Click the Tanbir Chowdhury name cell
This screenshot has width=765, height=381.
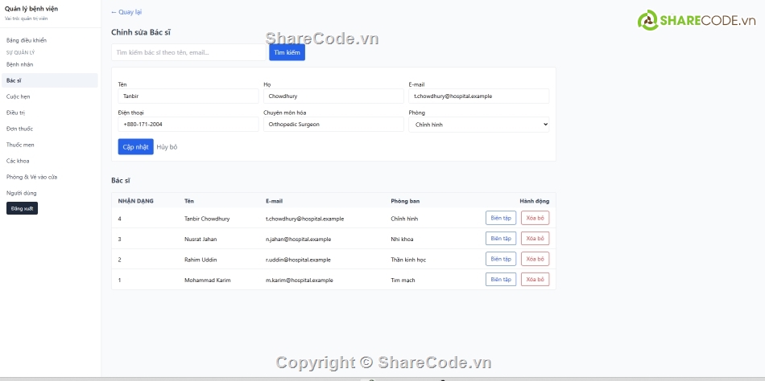[207, 219]
